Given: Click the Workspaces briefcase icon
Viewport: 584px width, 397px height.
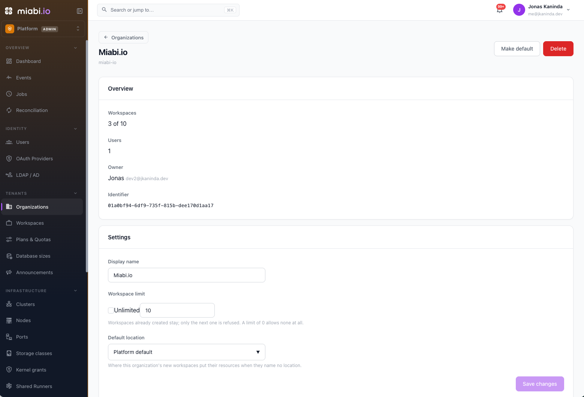Looking at the screenshot, I should point(9,223).
